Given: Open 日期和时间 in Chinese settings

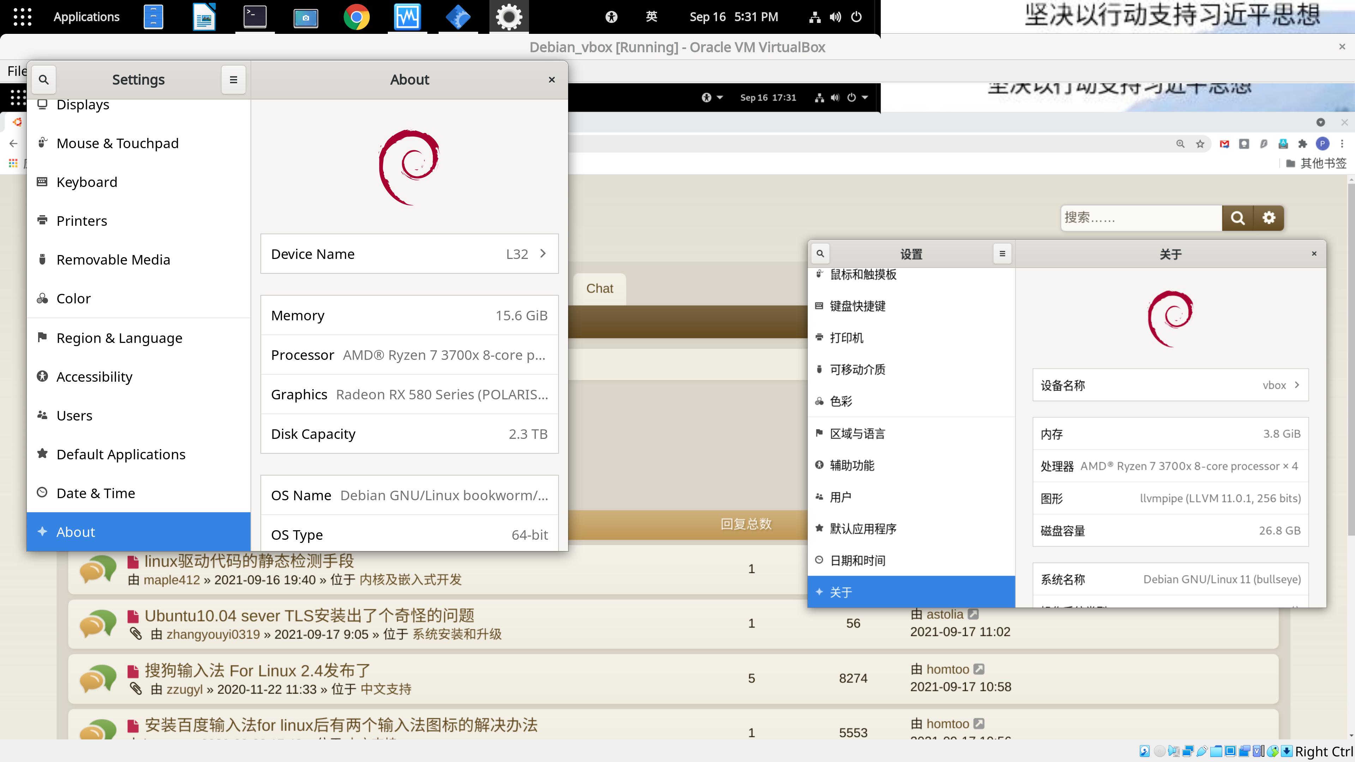Looking at the screenshot, I should point(911,560).
